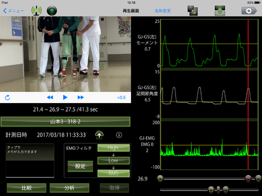Toggle the RMS EMG filter

(x=113, y=173)
